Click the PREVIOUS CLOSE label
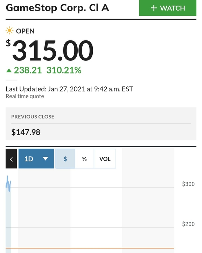This screenshot has height=253, width=202. (x=33, y=117)
